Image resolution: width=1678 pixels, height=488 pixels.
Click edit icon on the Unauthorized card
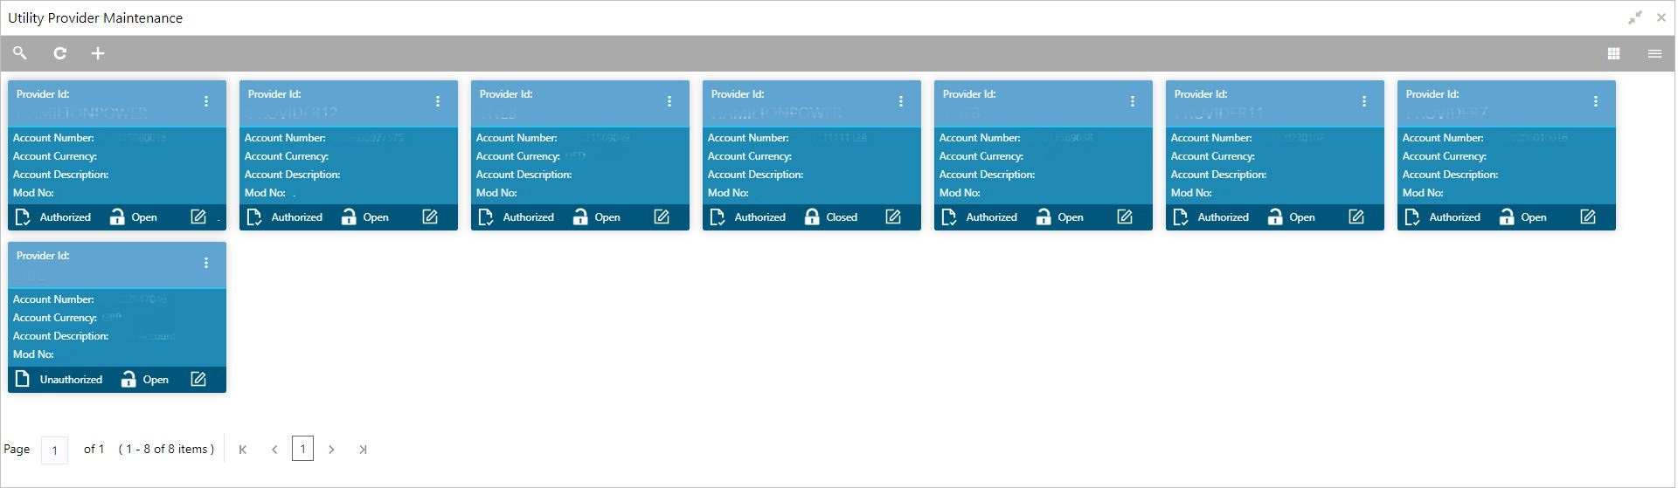pos(198,379)
